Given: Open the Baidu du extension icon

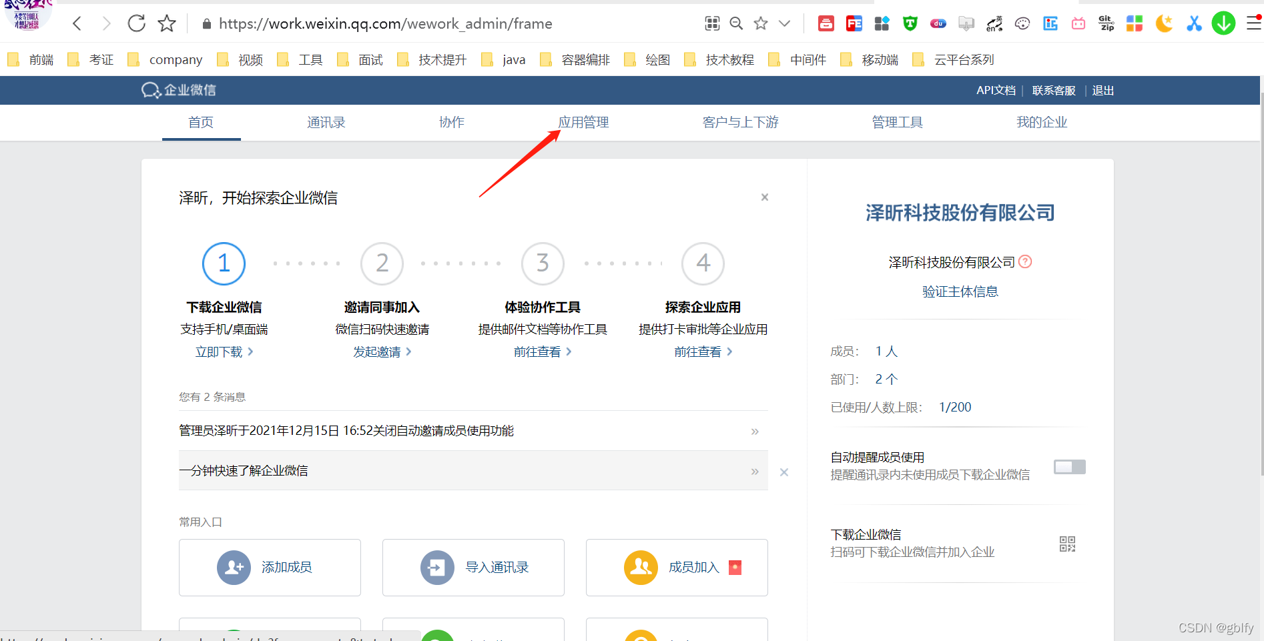Looking at the screenshot, I should click(938, 24).
